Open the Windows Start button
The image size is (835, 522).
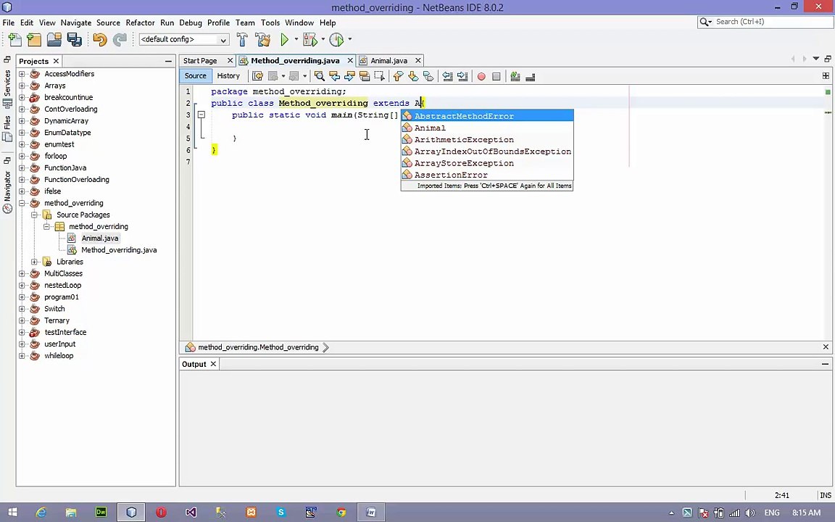pos(12,513)
